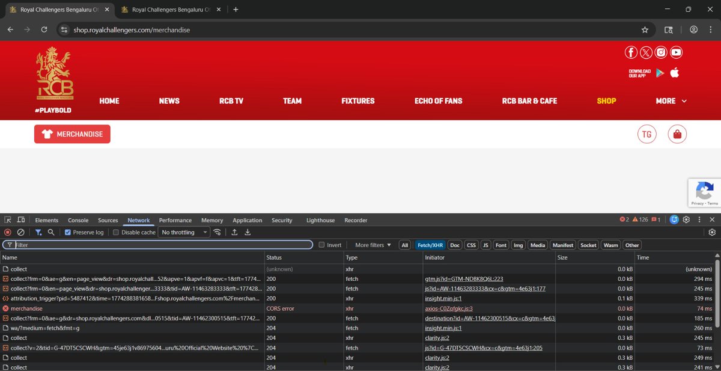Open the FIXTURES nav link
The width and height of the screenshot is (721, 371).
[x=358, y=101]
